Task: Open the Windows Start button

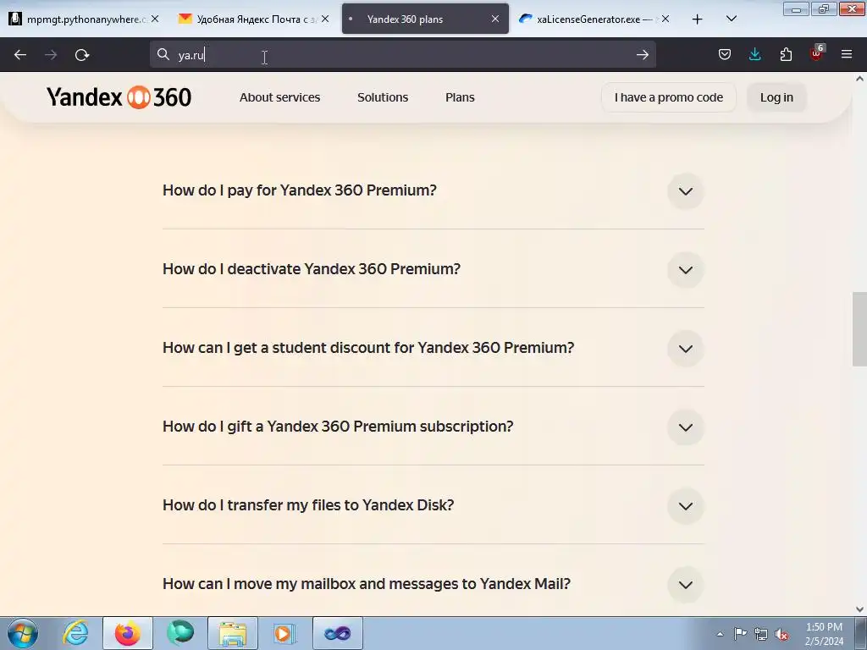Action: [23, 633]
